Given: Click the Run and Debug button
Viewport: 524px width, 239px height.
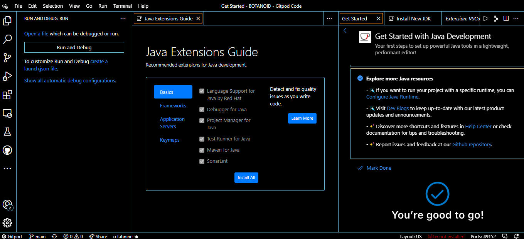Looking at the screenshot, I should click(74, 47).
